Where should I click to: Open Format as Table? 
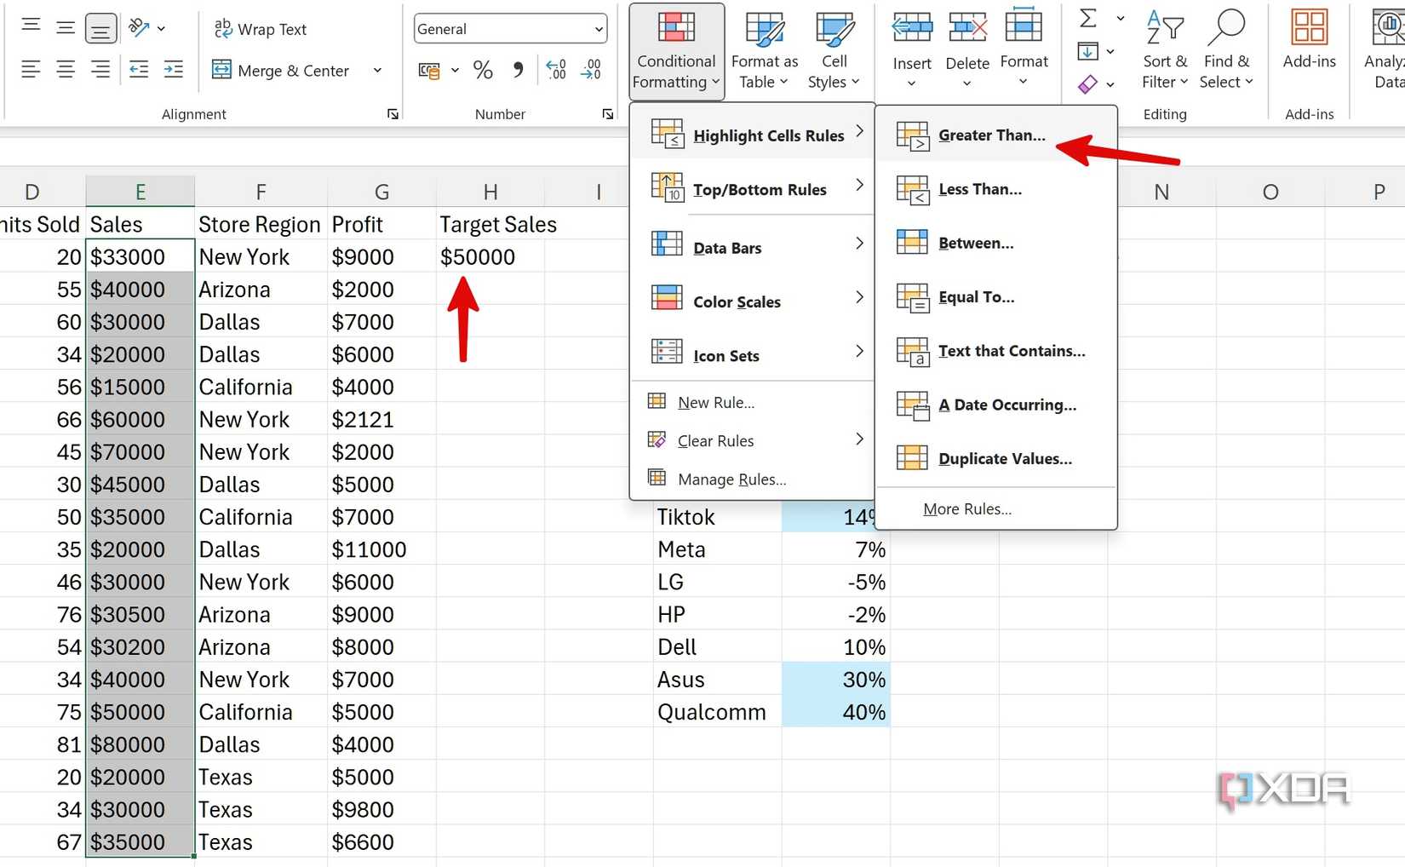point(764,47)
